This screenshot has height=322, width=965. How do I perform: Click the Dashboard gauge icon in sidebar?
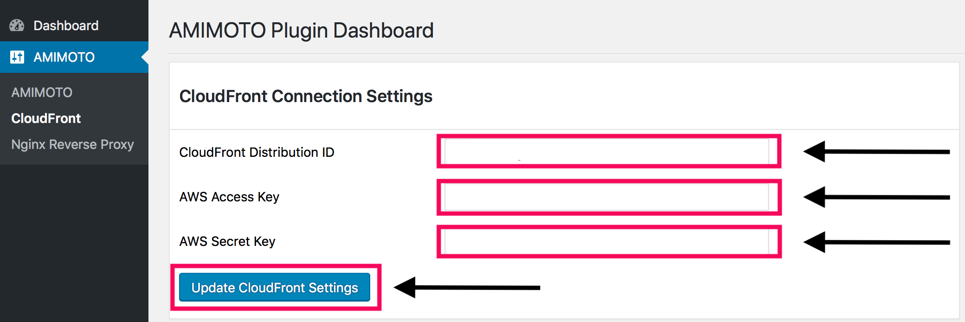pyautogui.click(x=18, y=25)
